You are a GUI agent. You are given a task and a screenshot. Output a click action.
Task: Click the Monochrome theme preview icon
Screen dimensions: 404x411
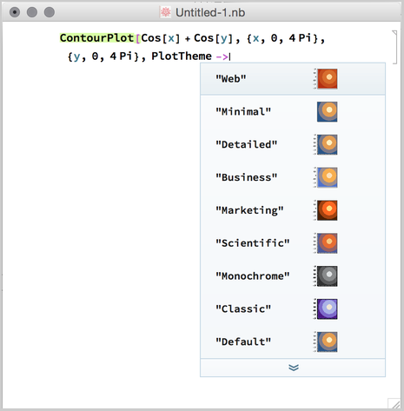[x=326, y=276]
